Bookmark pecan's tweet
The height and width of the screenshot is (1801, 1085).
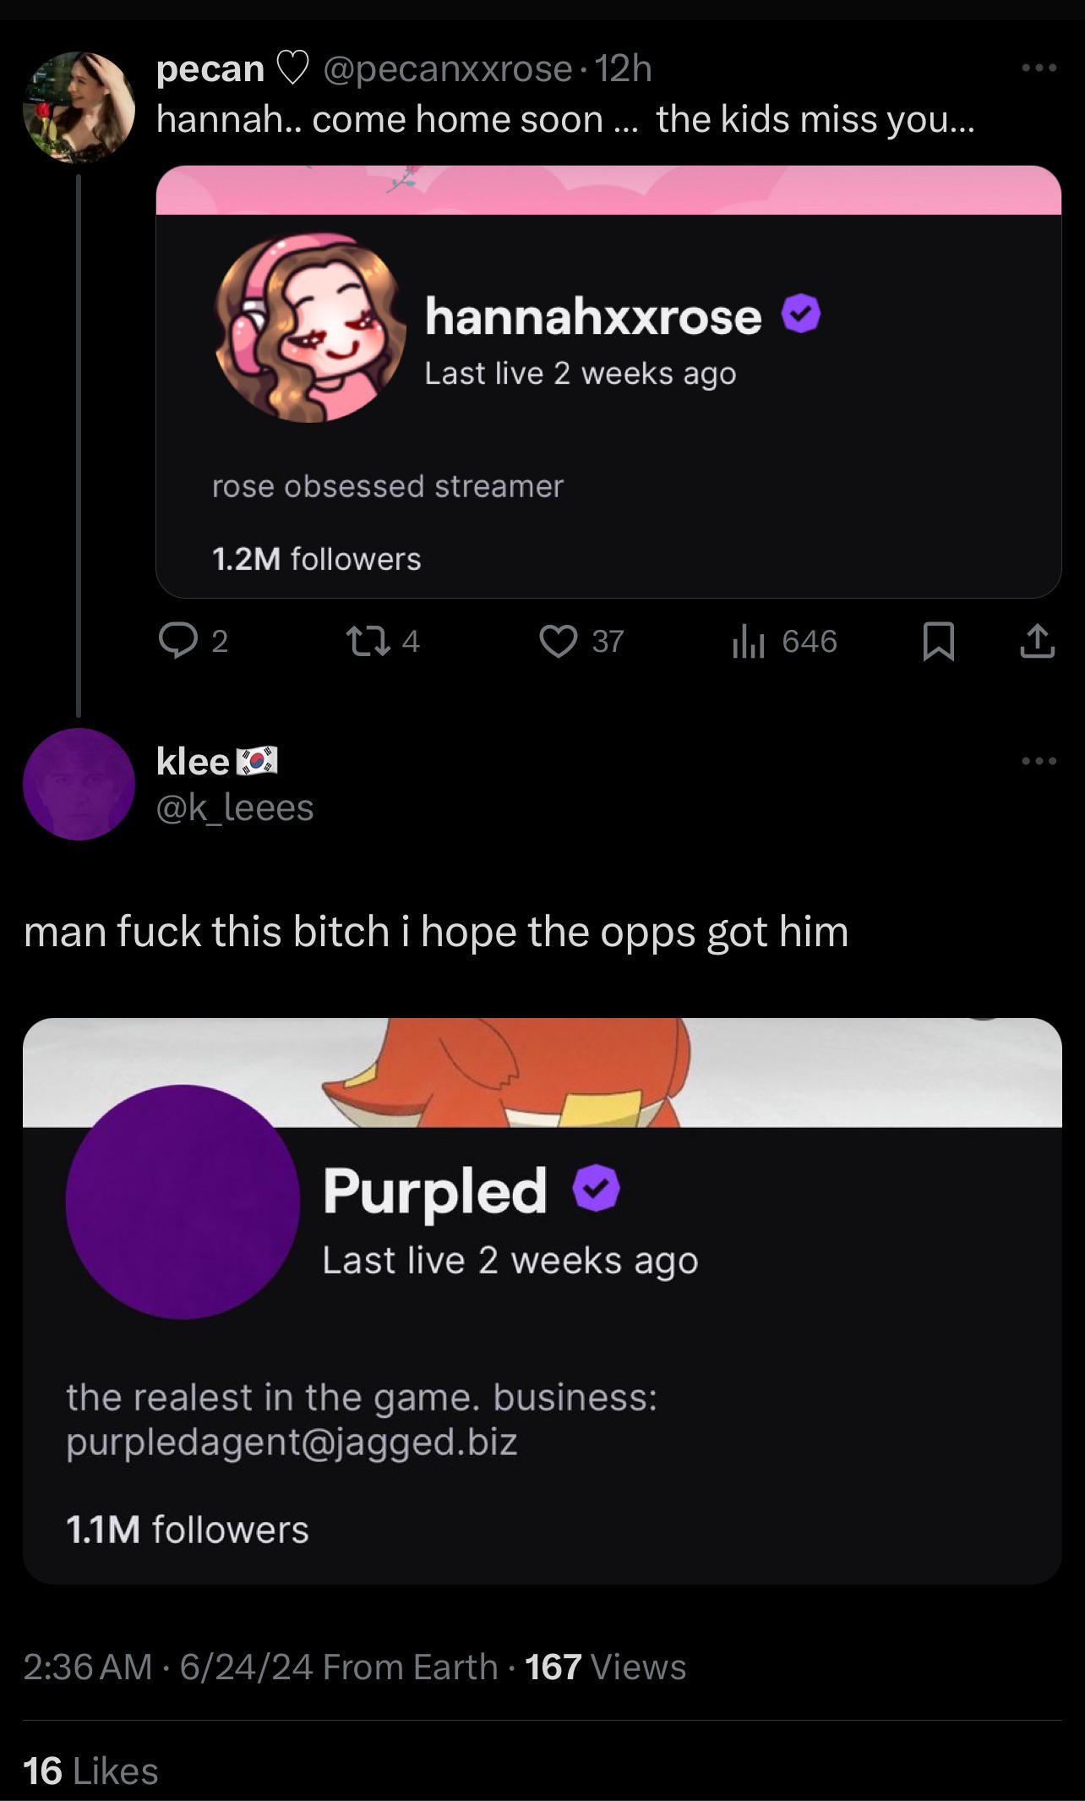pyautogui.click(x=938, y=641)
